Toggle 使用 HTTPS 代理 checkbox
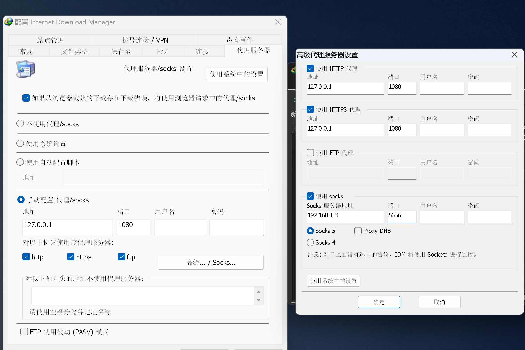The width and height of the screenshot is (525, 350). coord(310,109)
